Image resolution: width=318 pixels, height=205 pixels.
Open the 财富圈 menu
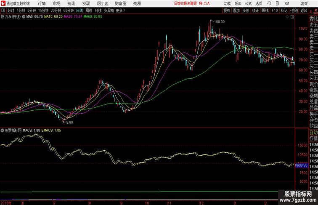click(120, 3)
